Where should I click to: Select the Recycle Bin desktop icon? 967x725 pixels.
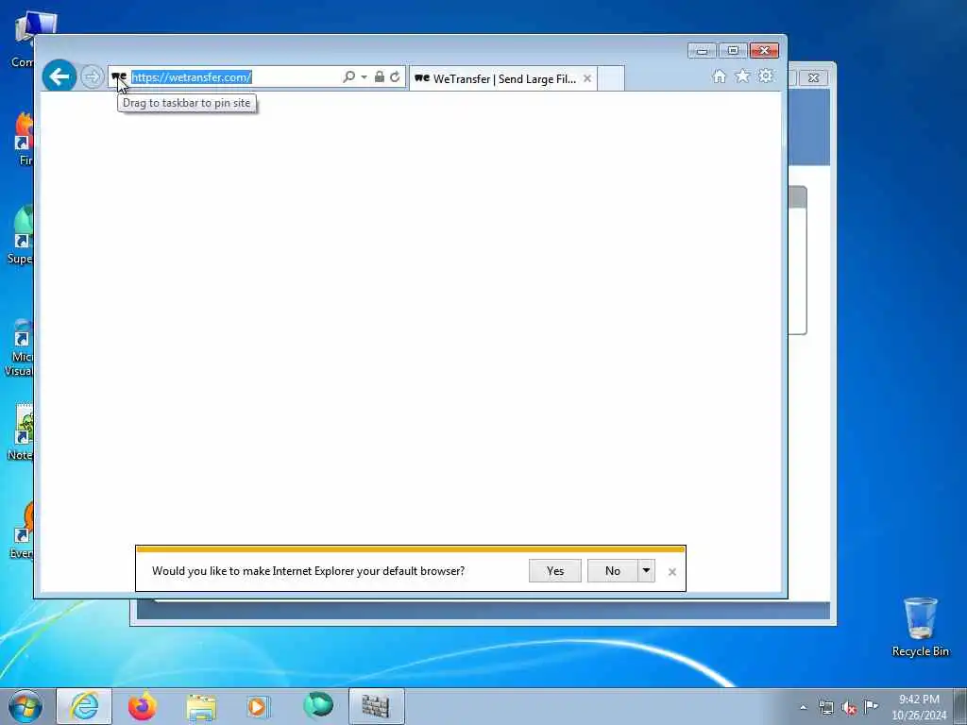coord(920,628)
